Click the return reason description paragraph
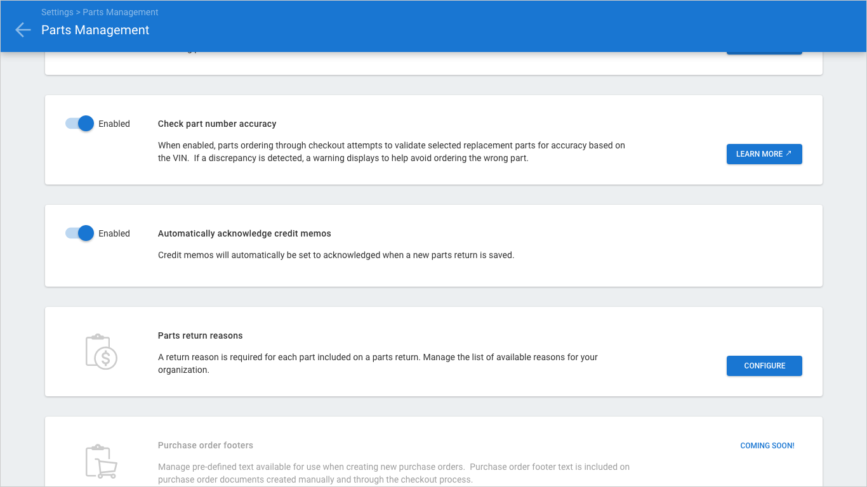The height and width of the screenshot is (487, 867). coord(378,363)
